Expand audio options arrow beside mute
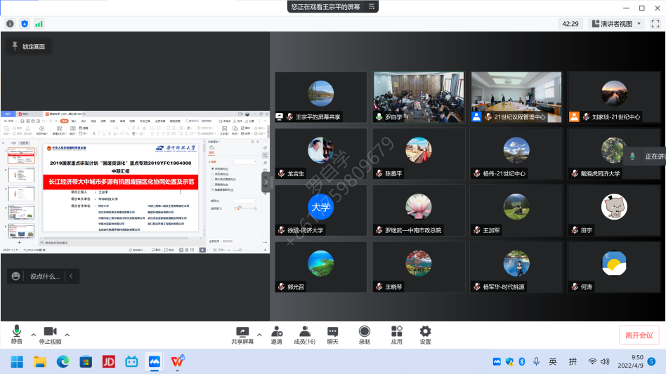666x374 pixels. [33, 334]
